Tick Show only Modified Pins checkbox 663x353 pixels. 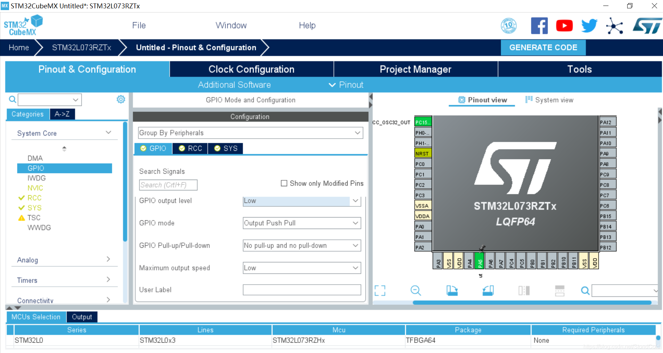[284, 183]
